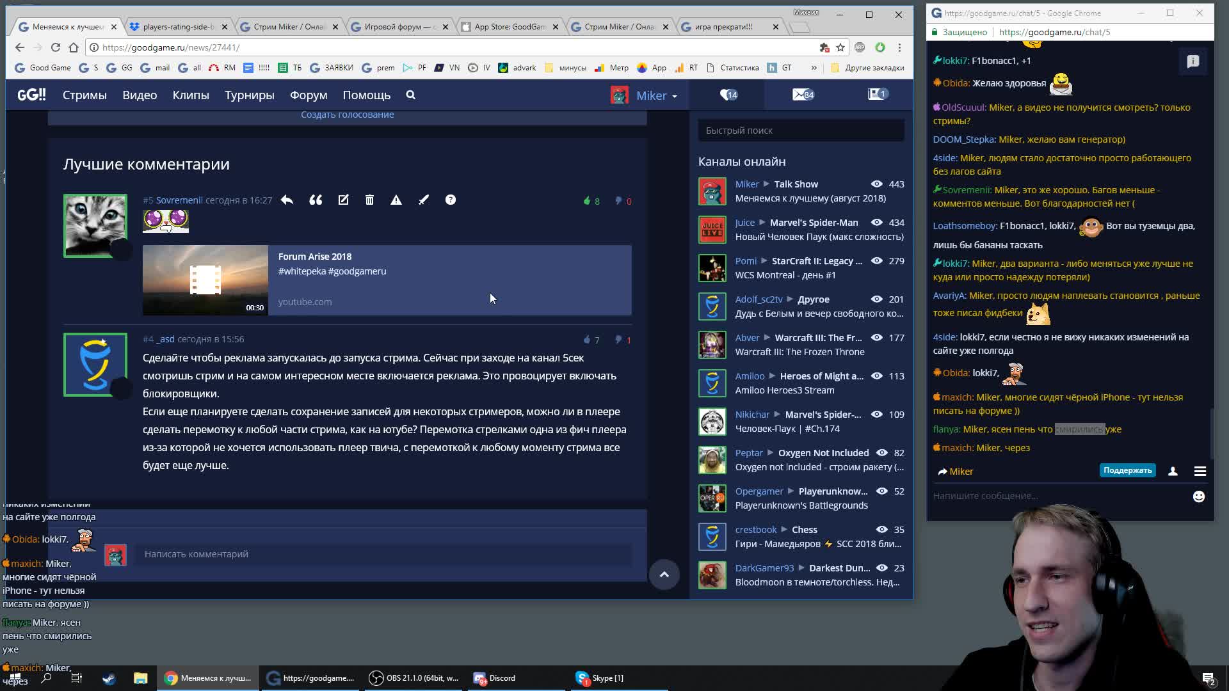Click the delete trash icon on comment #5
The width and height of the screenshot is (1229, 691).
click(370, 200)
